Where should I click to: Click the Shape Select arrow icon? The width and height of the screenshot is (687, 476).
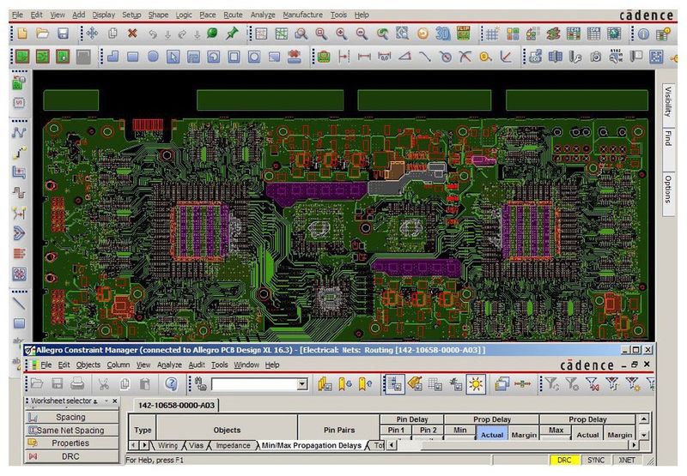(x=173, y=57)
